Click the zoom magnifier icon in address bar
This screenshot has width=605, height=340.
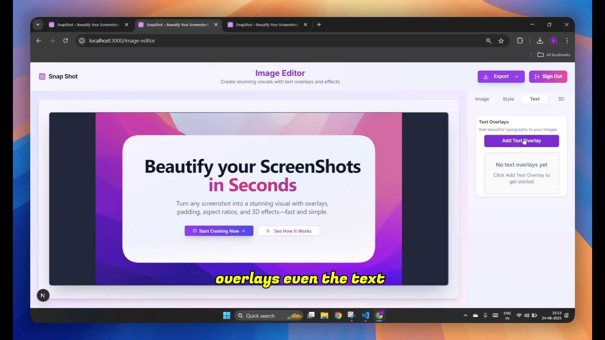[x=489, y=41]
